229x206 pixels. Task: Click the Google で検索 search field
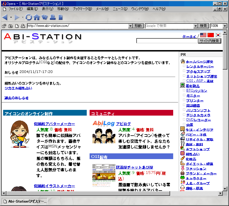click(169, 26)
